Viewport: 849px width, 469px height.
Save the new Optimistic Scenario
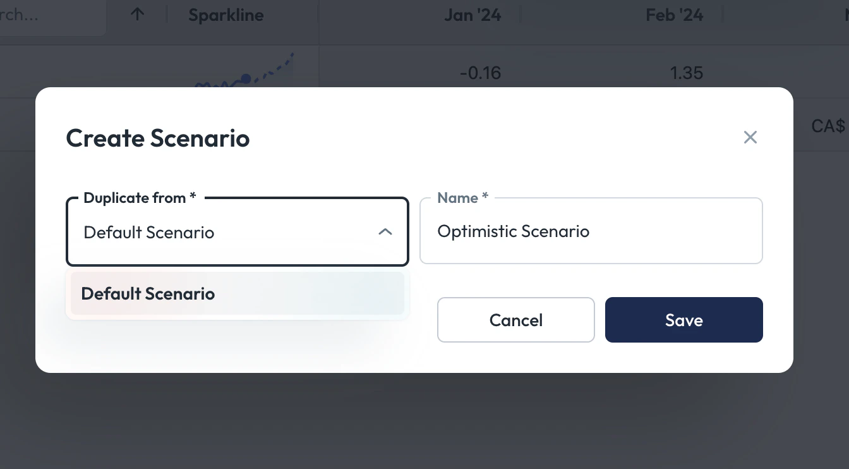click(684, 320)
